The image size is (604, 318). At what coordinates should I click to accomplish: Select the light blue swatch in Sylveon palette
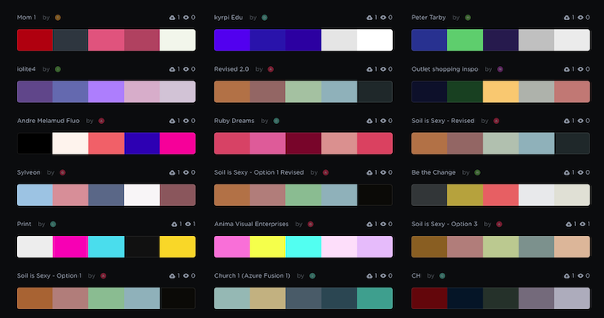[x=35, y=195]
